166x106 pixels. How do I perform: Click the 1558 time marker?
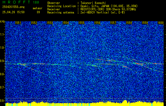(129, 23)
